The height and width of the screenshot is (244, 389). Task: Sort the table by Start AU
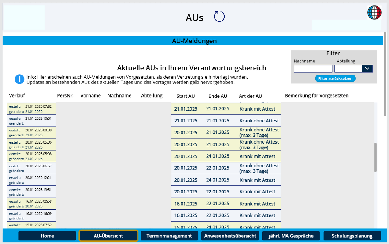coord(185,96)
